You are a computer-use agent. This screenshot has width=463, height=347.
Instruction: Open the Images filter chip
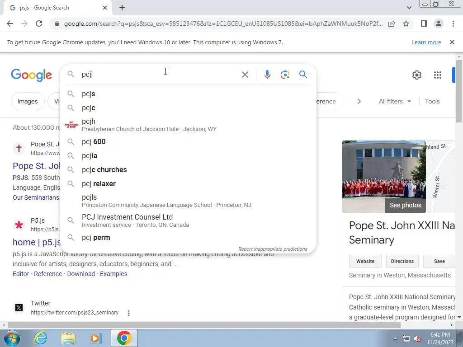[x=28, y=101]
